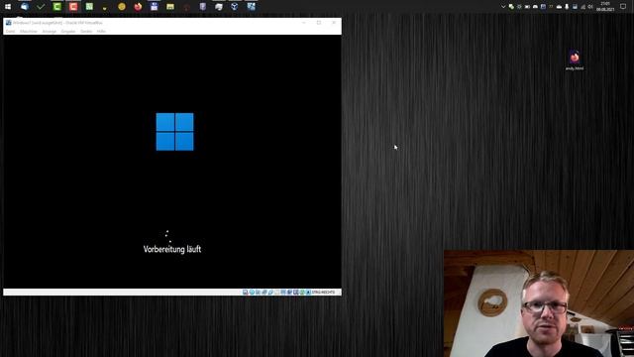Open the Geräte menu in VirtualBox

(86, 31)
